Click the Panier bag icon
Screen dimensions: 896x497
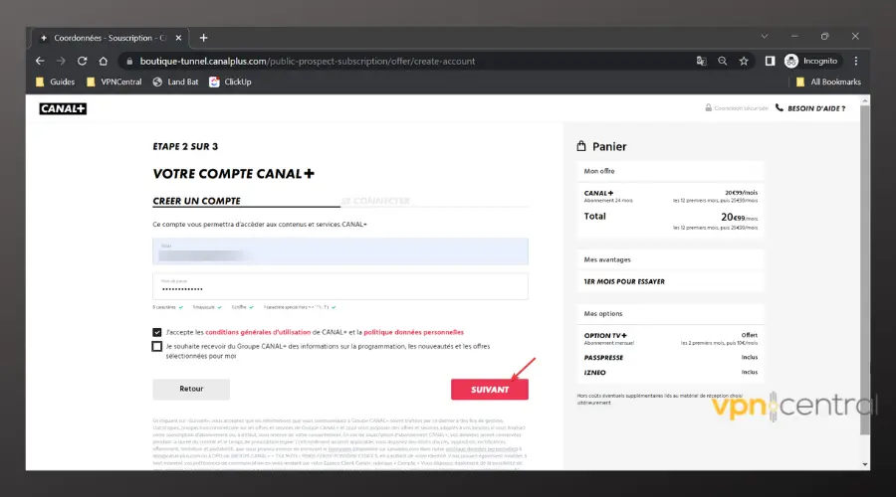pos(581,146)
